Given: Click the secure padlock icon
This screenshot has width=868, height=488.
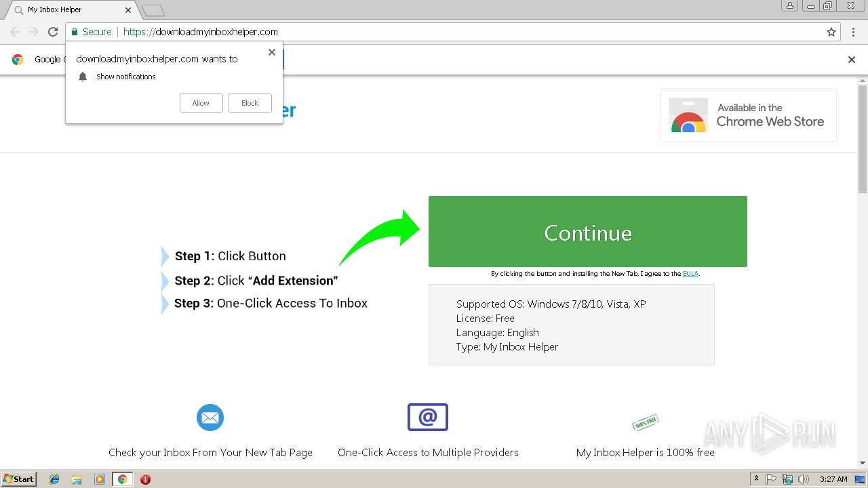Looking at the screenshot, I should point(75,32).
